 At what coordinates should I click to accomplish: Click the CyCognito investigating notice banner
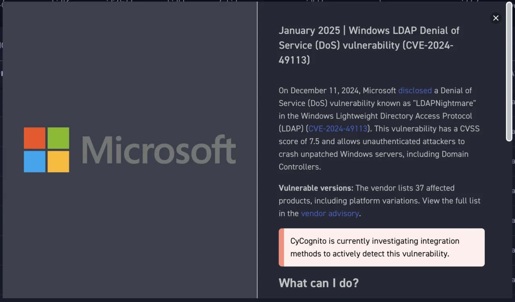(381, 247)
